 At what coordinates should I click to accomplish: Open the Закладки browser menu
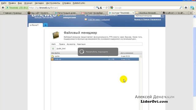[39, 3]
